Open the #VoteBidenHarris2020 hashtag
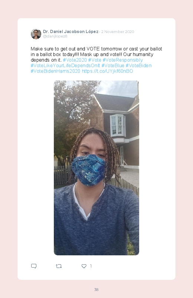This screenshot has height=298, width=193. pos(55,71)
